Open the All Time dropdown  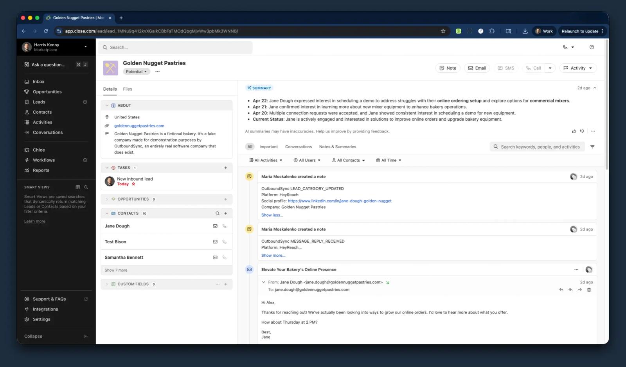[x=389, y=160]
